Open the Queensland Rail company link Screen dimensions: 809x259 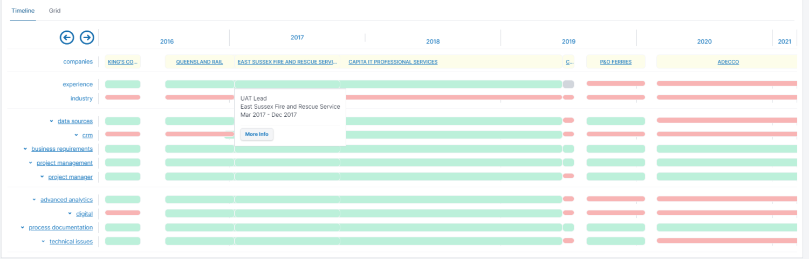pyautogui.click(x=200, y=62)
